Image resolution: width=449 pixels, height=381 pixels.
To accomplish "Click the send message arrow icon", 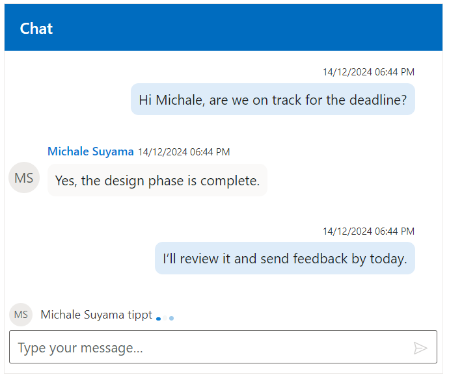I will coord(420,348).
